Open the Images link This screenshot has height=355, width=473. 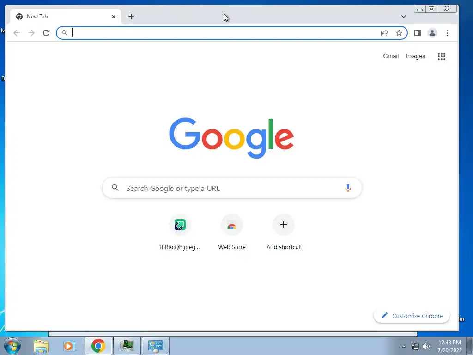(x=415, y=56)
